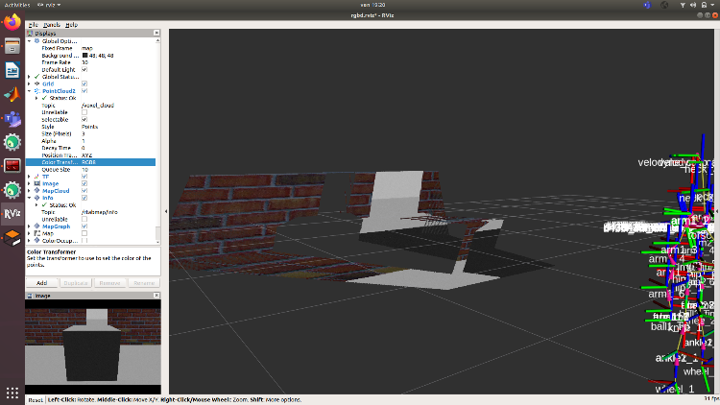Disable the MapCloud display checkbox
Image resolution: width=720 pixels, height=405 pixels.
(84, 191)
